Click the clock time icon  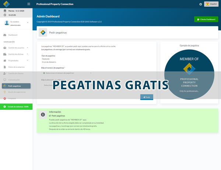click(5, 15)
